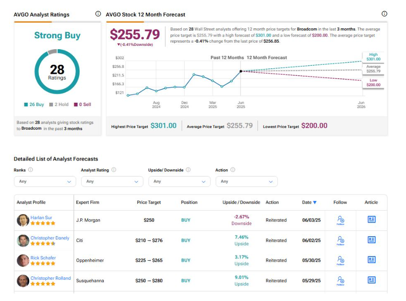Open the Upside/ Downside filter dropdown
Image resolution: width=406 pixels, height=301 pixels.
[179, 181]
